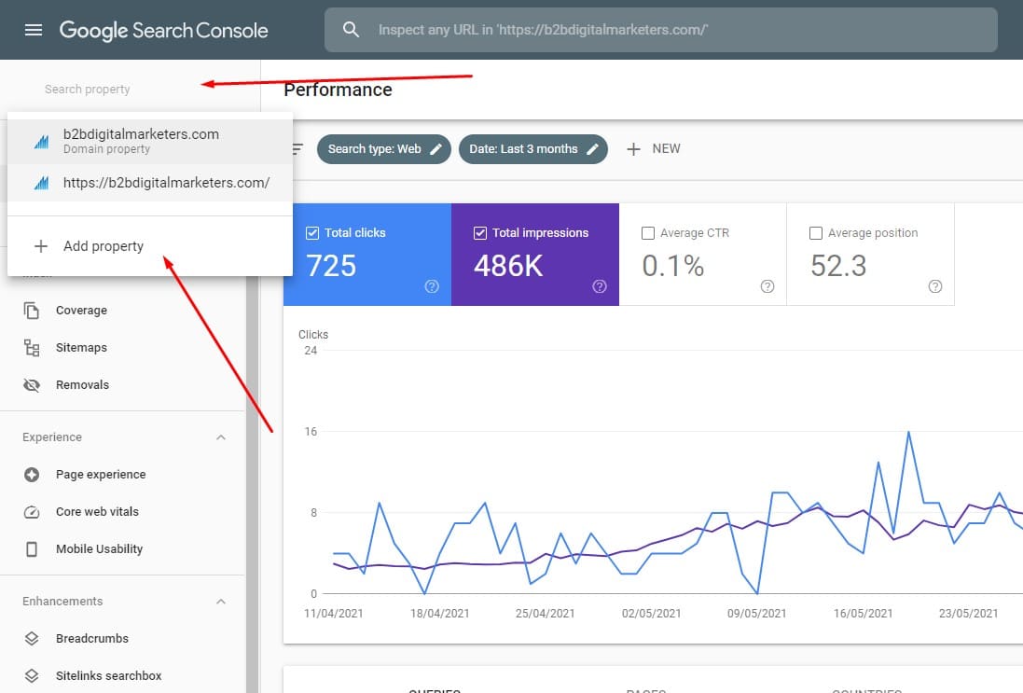Open help icon on Average position card
This screenshot has width=1023, height=693.
tap(935, 286)
